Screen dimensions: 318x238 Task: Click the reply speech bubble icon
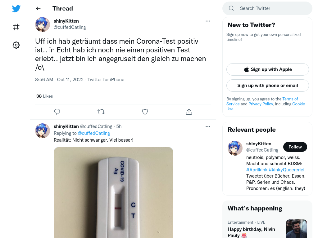pos(57,112)
